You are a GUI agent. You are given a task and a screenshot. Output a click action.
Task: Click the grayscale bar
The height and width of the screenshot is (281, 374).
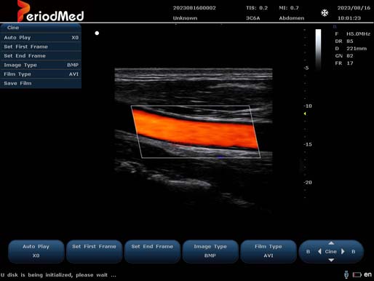coord(318,50)
